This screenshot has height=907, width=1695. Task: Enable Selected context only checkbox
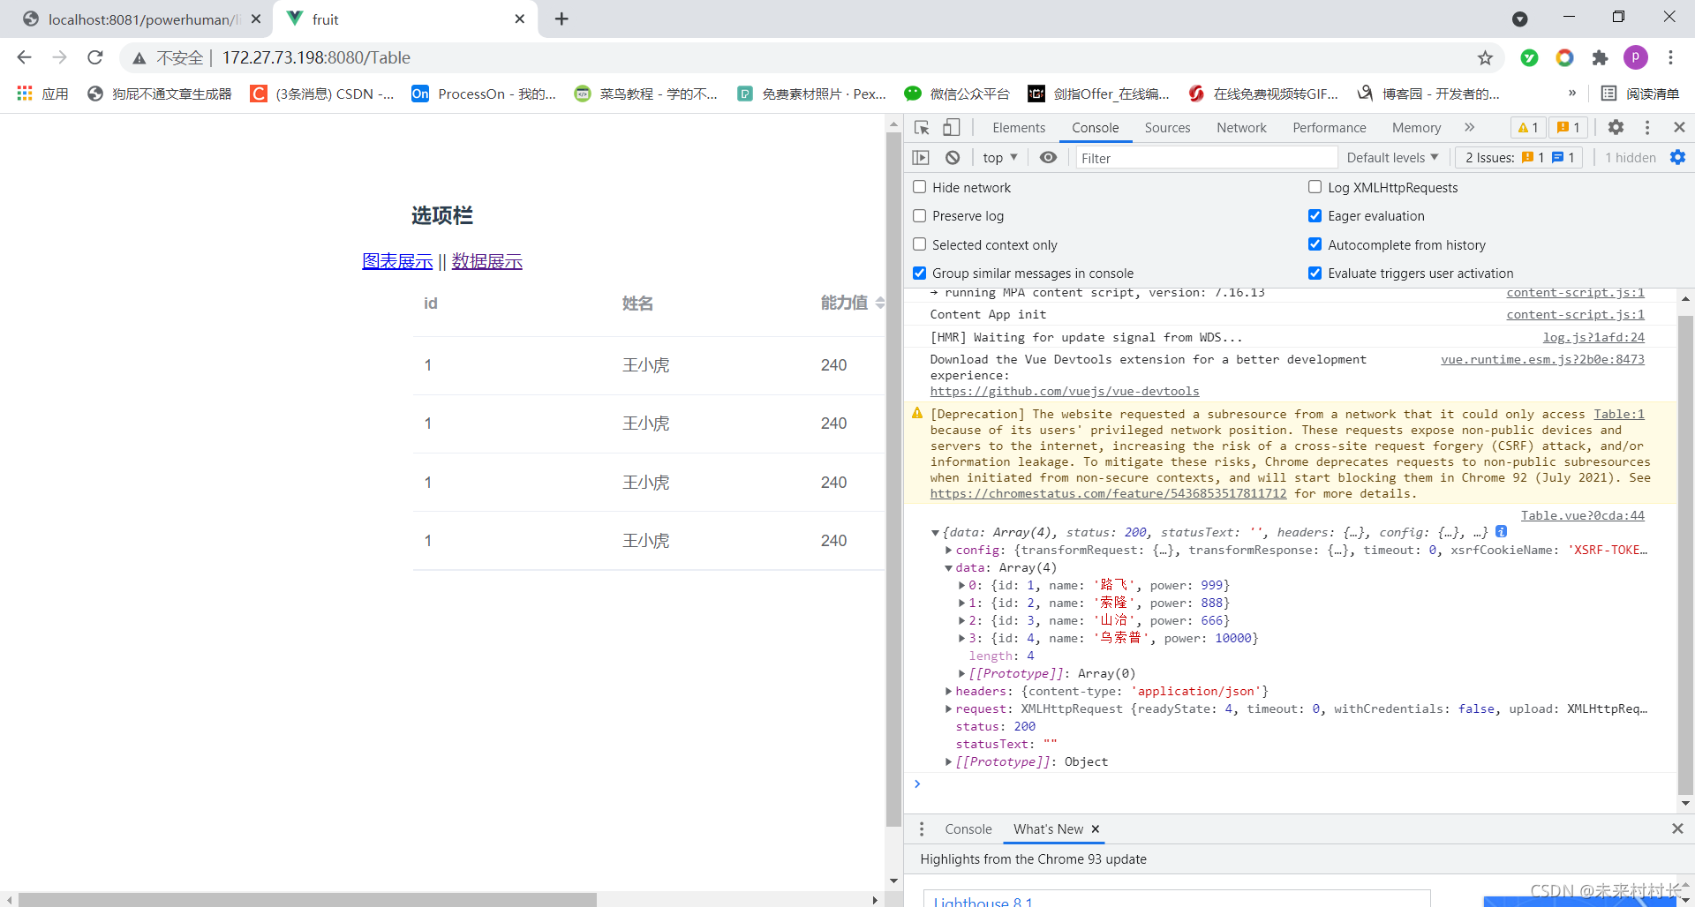click(x=920, y=244)
